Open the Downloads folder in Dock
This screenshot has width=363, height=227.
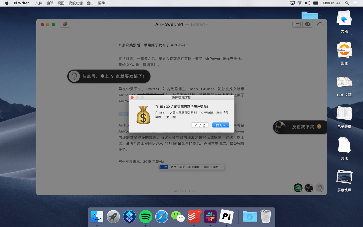250,216
